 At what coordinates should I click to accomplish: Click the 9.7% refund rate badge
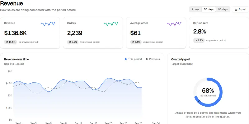pyautogui.click(x=199, y=41)
